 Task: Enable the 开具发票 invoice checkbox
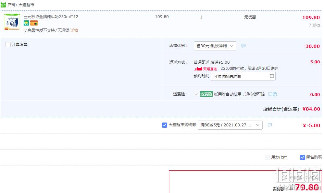pyautogui.click(x=8, y=44)
